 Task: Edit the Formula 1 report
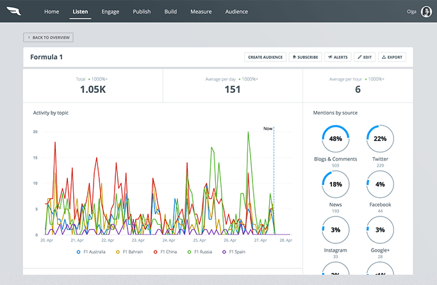click(x=365, y=57)
